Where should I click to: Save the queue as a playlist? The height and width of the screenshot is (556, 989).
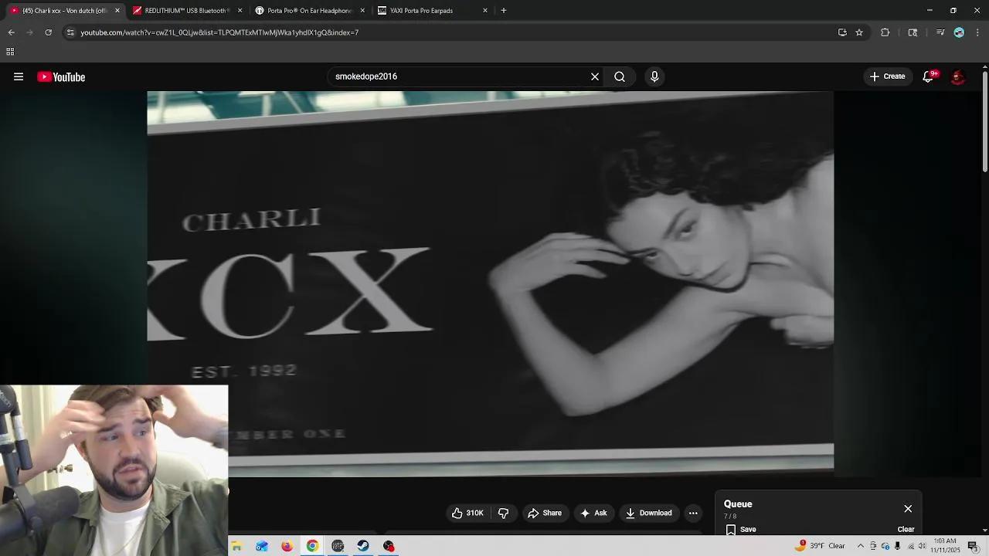(741, 530)
